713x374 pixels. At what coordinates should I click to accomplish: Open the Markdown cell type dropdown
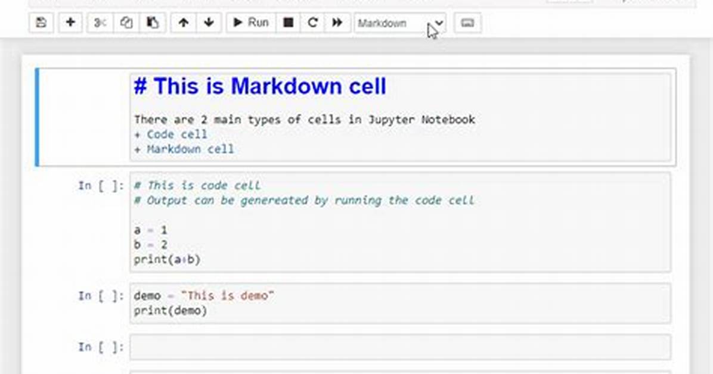pyautogui.click(x=400, y=23)
